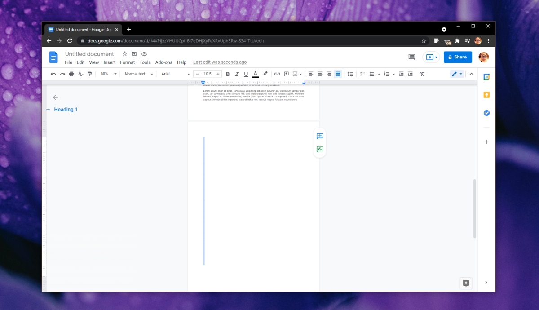Insert a link with chain icon
Image resolution: width=539 pixels, height=310 pixels.
coord(277,74)
